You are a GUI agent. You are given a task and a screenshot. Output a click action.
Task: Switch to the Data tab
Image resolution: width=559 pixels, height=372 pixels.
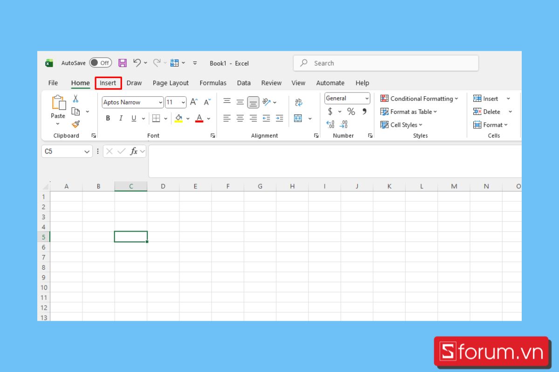coord(244,83)
